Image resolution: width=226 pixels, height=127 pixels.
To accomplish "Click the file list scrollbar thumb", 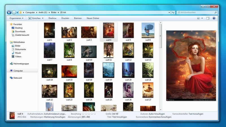I will [160, 36].
